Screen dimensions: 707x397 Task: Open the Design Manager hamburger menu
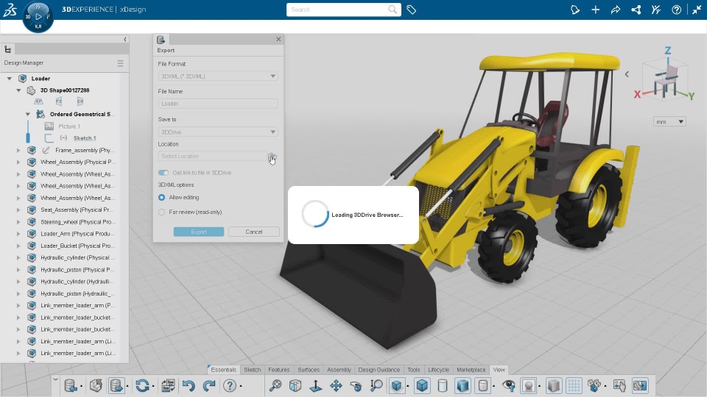120,63
